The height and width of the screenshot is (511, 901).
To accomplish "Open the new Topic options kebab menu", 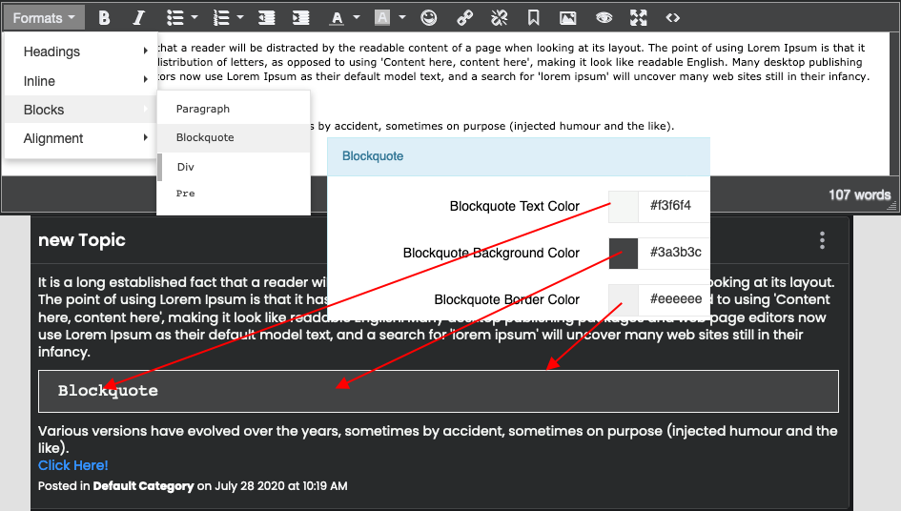I will click(x=822, y=240).
